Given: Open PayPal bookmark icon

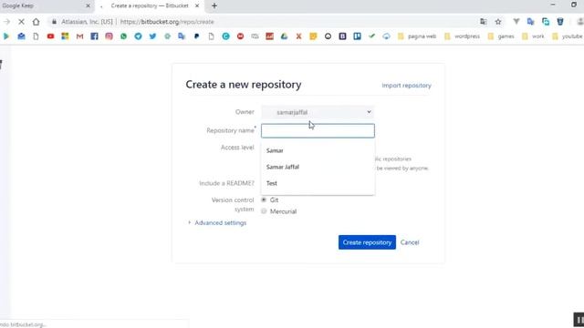Looking at the screenshot, I should pyautogui.click(x=197, y=36).
